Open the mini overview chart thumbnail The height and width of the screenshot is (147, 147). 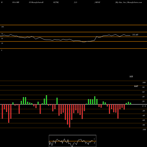pos(73,141)
